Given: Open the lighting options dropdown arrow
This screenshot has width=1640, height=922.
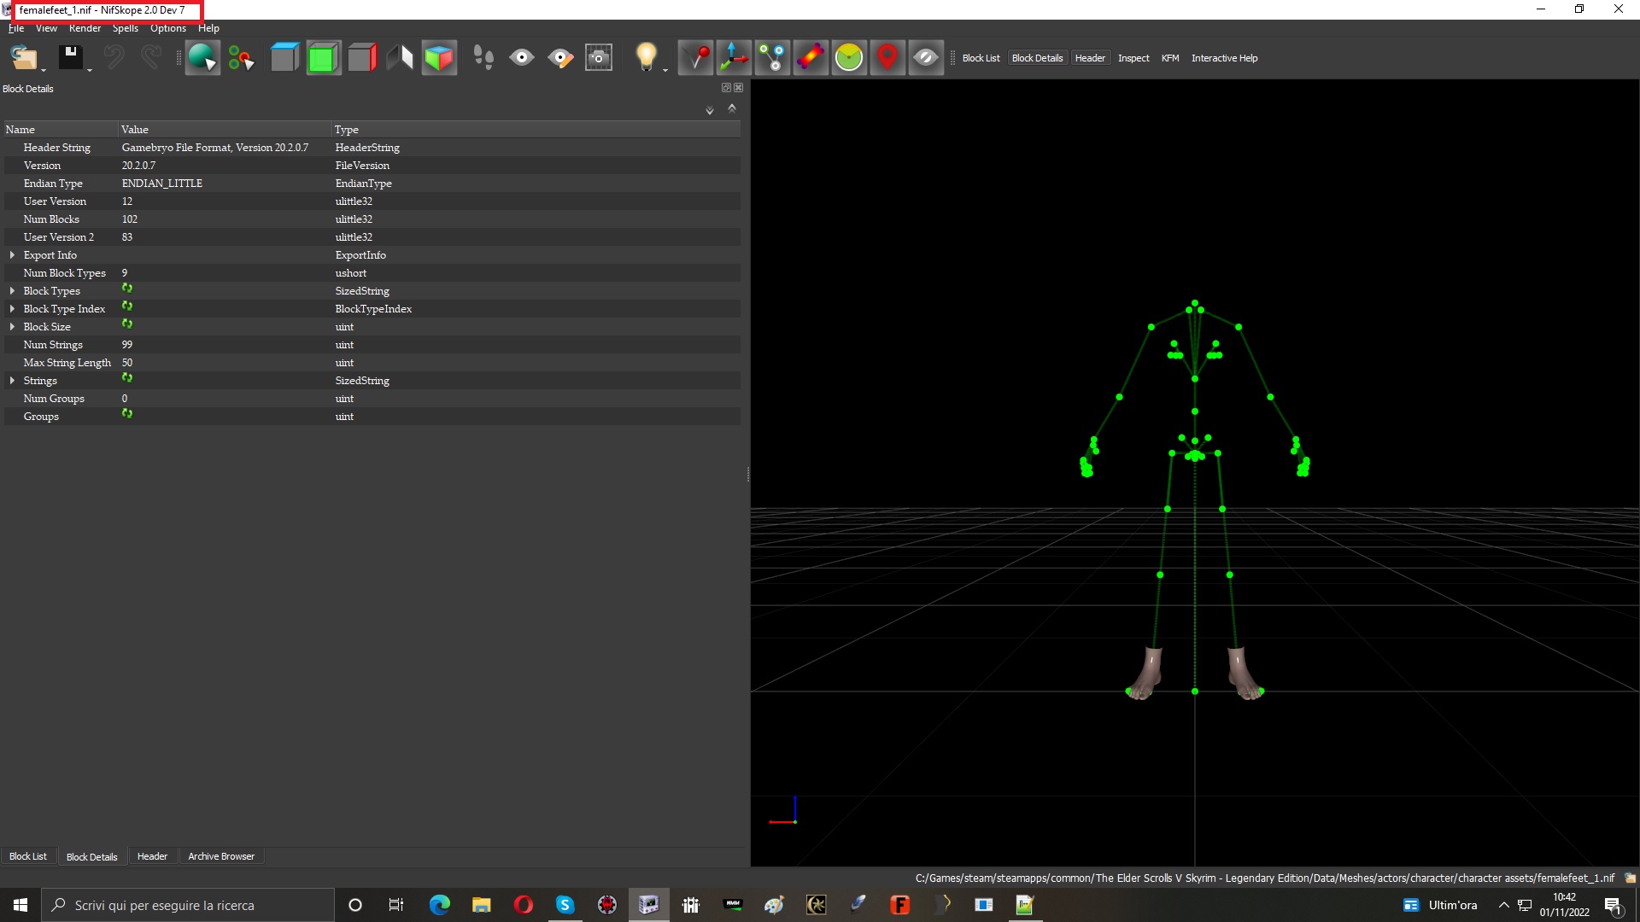Looking at the screenshot, I should [x=665, y=70].
